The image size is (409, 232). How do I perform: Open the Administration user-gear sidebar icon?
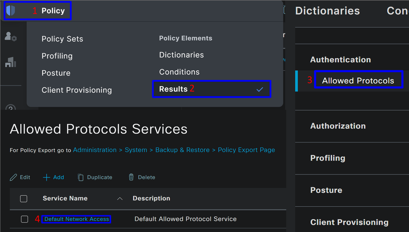pos(11,36)
